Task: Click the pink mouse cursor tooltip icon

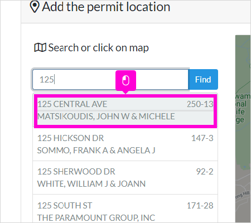Action: pos(126,80)
